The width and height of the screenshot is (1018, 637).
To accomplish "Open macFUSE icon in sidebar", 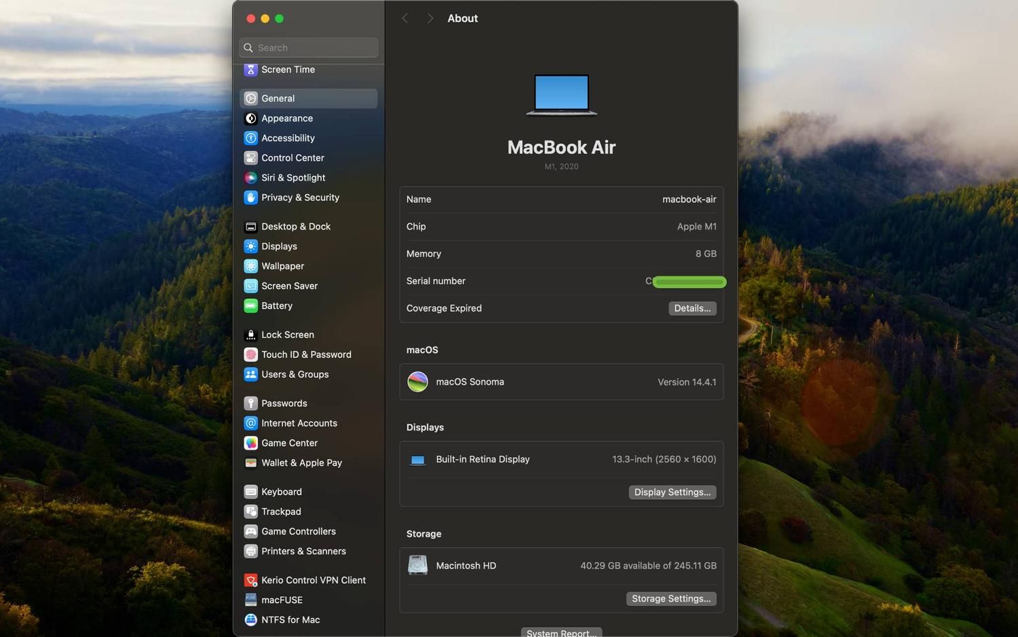I will tap(250, 600).
